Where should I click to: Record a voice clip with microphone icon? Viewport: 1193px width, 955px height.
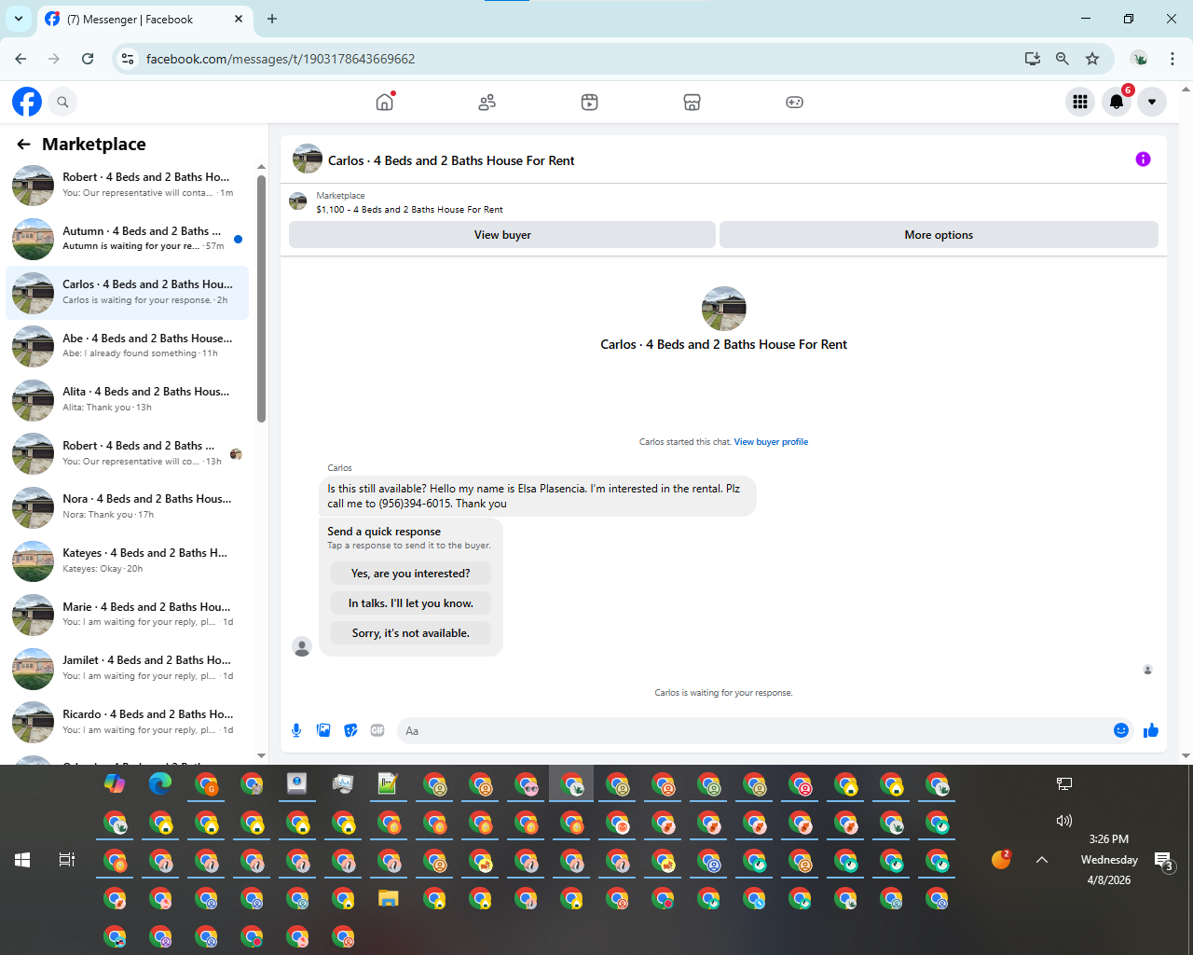[296, 730]
